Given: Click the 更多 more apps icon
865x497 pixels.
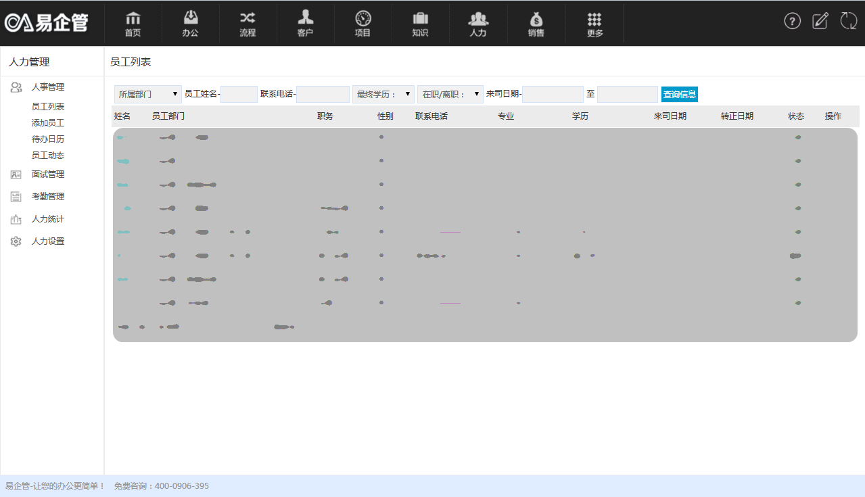Looking at the screenshot, I should tap(593, 21).
